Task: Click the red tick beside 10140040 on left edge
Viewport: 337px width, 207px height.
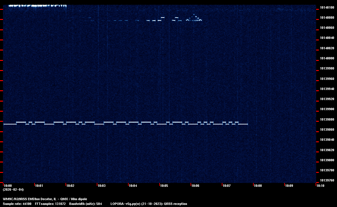Action: [1, 40]
